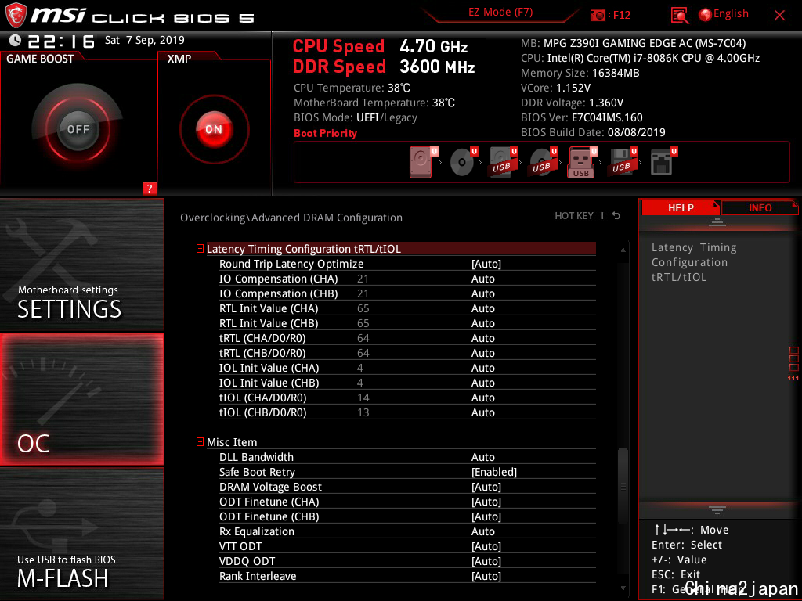
Task: Select the DLL Bandwidth row
Action: click(x=407, y=457)
